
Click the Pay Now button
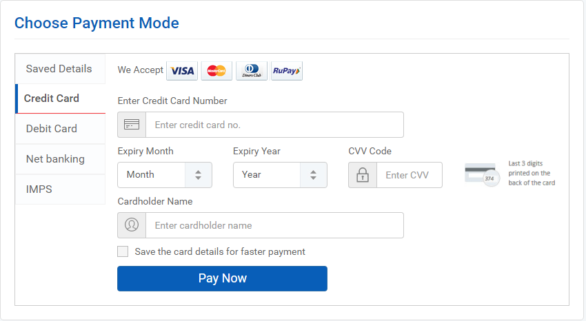[223, 278]
